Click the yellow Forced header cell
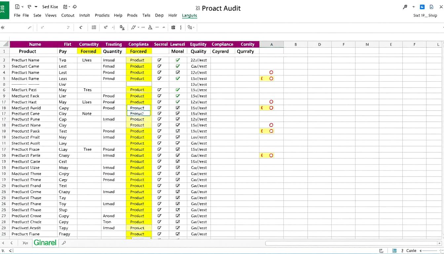 click(x=138, y=51)
